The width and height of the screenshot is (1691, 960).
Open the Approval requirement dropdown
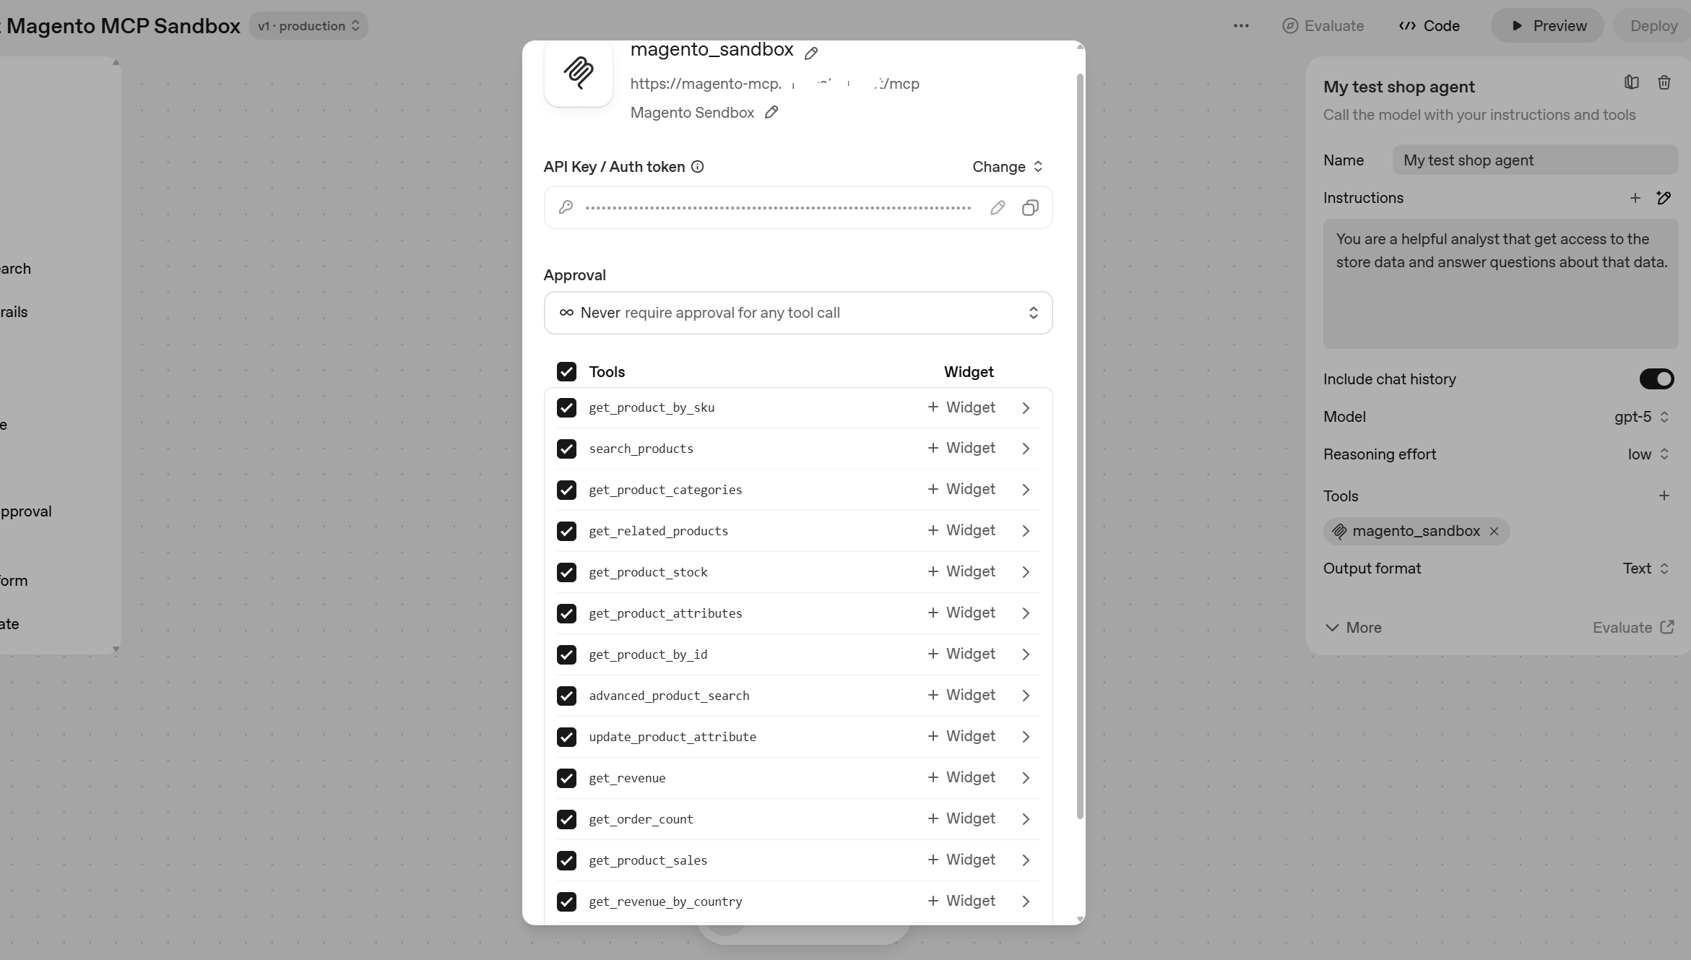(797, 313)
